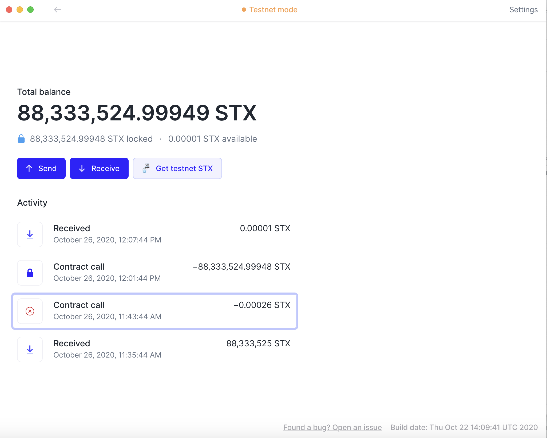Image resolution: width=547 pixels, height=438 pixels.
Task: Click the lock icon on the Contract call row
Action: (30, 273)
